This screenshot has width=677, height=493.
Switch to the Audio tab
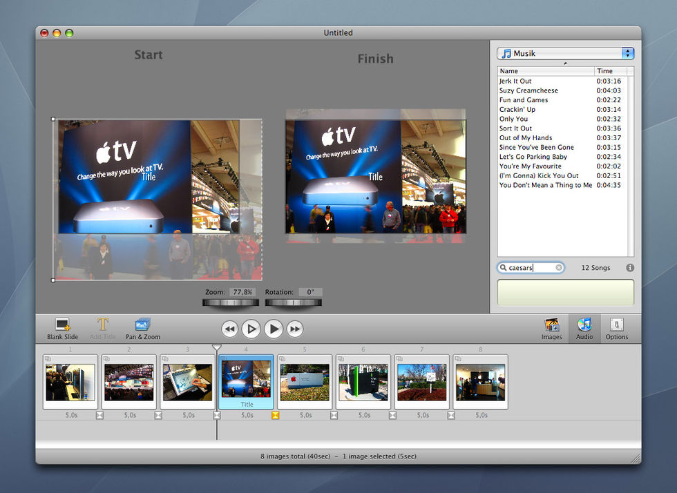[x=584, y=329]
